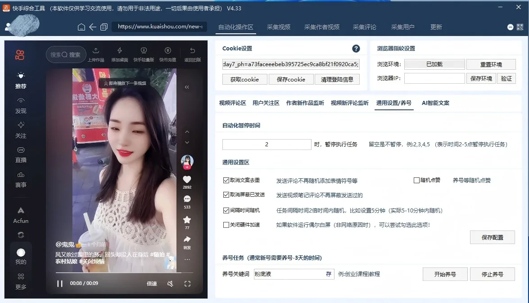529x303 pixels.
Task: Enter fullscreen on the video player
Action: pyautogui.click(x=188, y=284)
